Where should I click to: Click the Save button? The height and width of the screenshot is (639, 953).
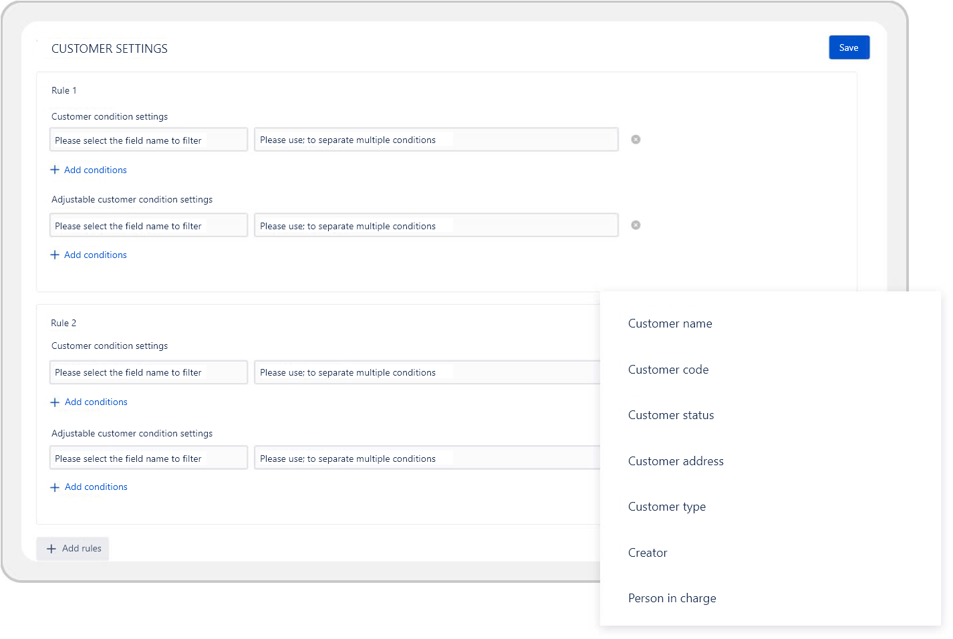coord(849,47)
